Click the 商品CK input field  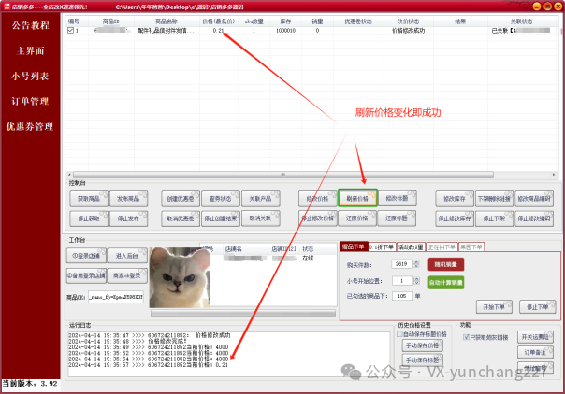[x=116, y=297]
